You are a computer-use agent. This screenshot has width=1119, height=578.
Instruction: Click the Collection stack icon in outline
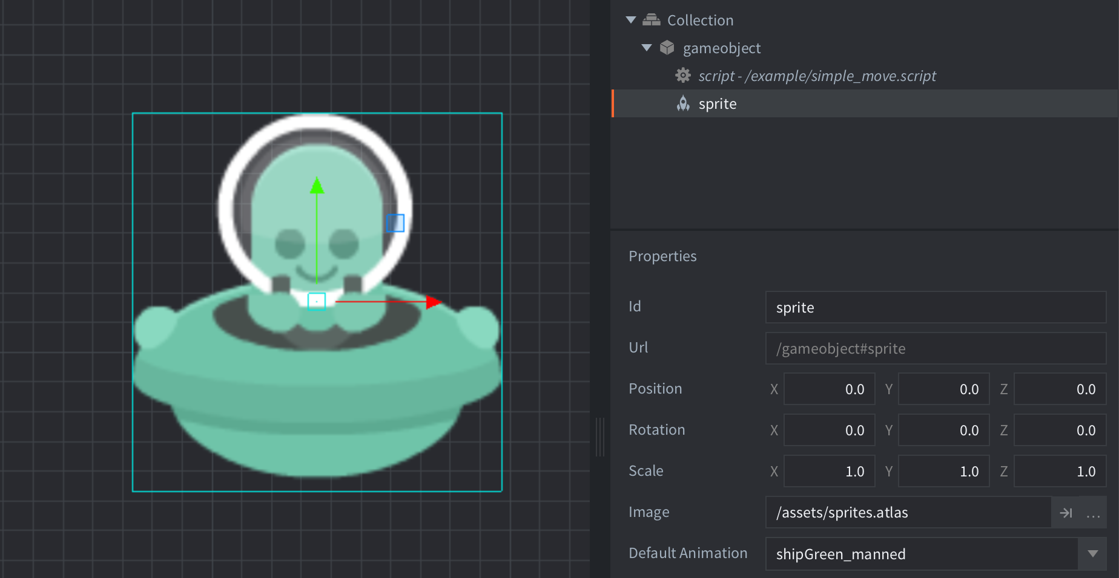(651, 20)
